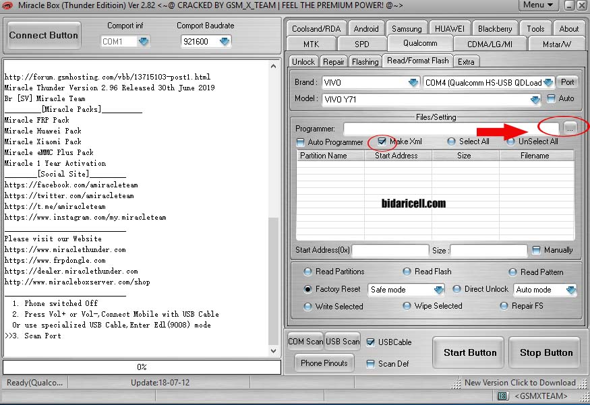Open the Flashing sub-tab
The width and height of the screenshot is (590, 405).
pos(365,62)
